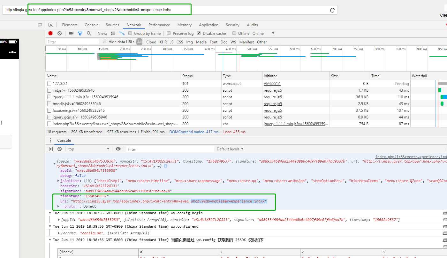Open the Application tab

208,25
